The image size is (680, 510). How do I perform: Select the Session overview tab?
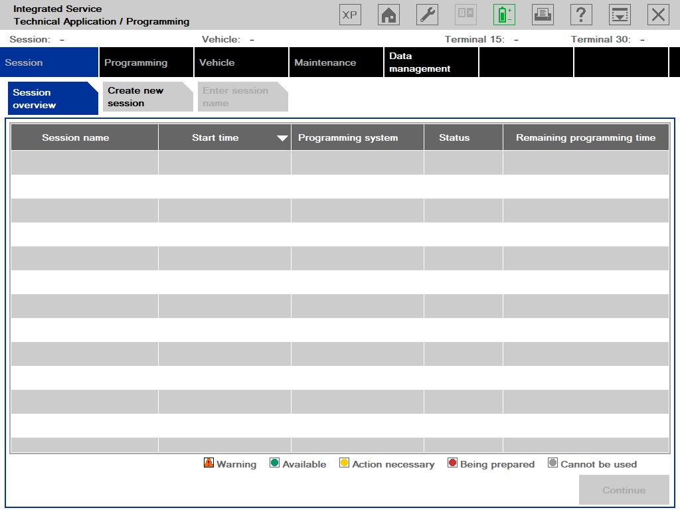[46, 97]
